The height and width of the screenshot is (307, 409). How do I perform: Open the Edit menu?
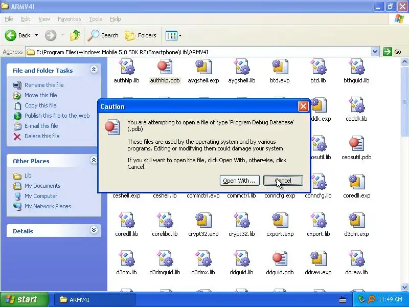pyautogui.click(x=26, y=19)
